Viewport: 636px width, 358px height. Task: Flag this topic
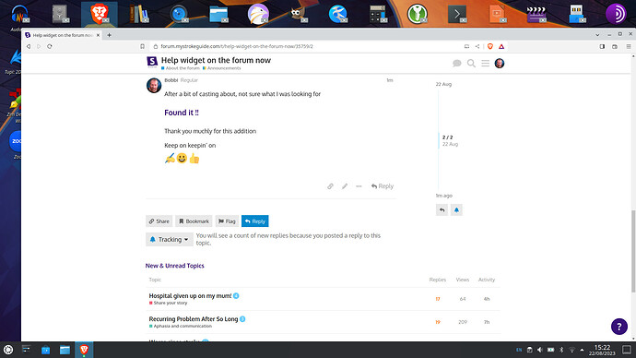(227, 221)
